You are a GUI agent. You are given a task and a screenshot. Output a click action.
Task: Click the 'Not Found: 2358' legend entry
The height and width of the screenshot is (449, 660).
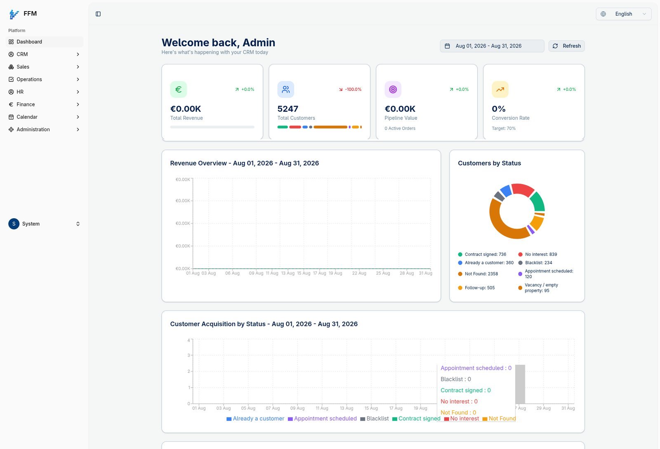coord(478,274)
